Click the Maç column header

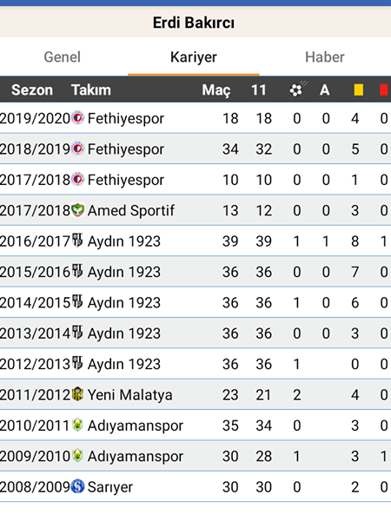tap(216, 90)
